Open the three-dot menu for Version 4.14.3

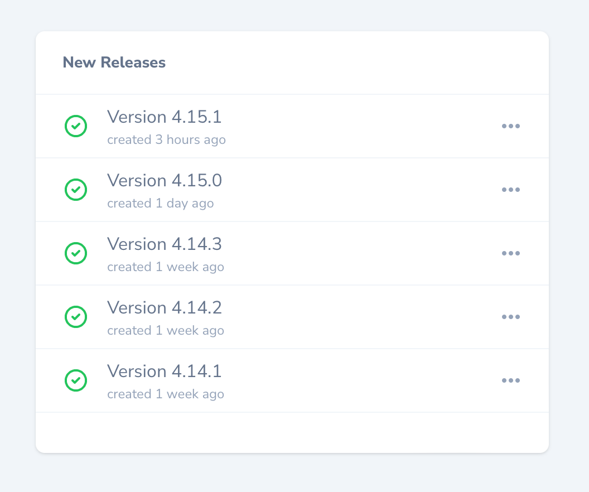click(510, 253)
